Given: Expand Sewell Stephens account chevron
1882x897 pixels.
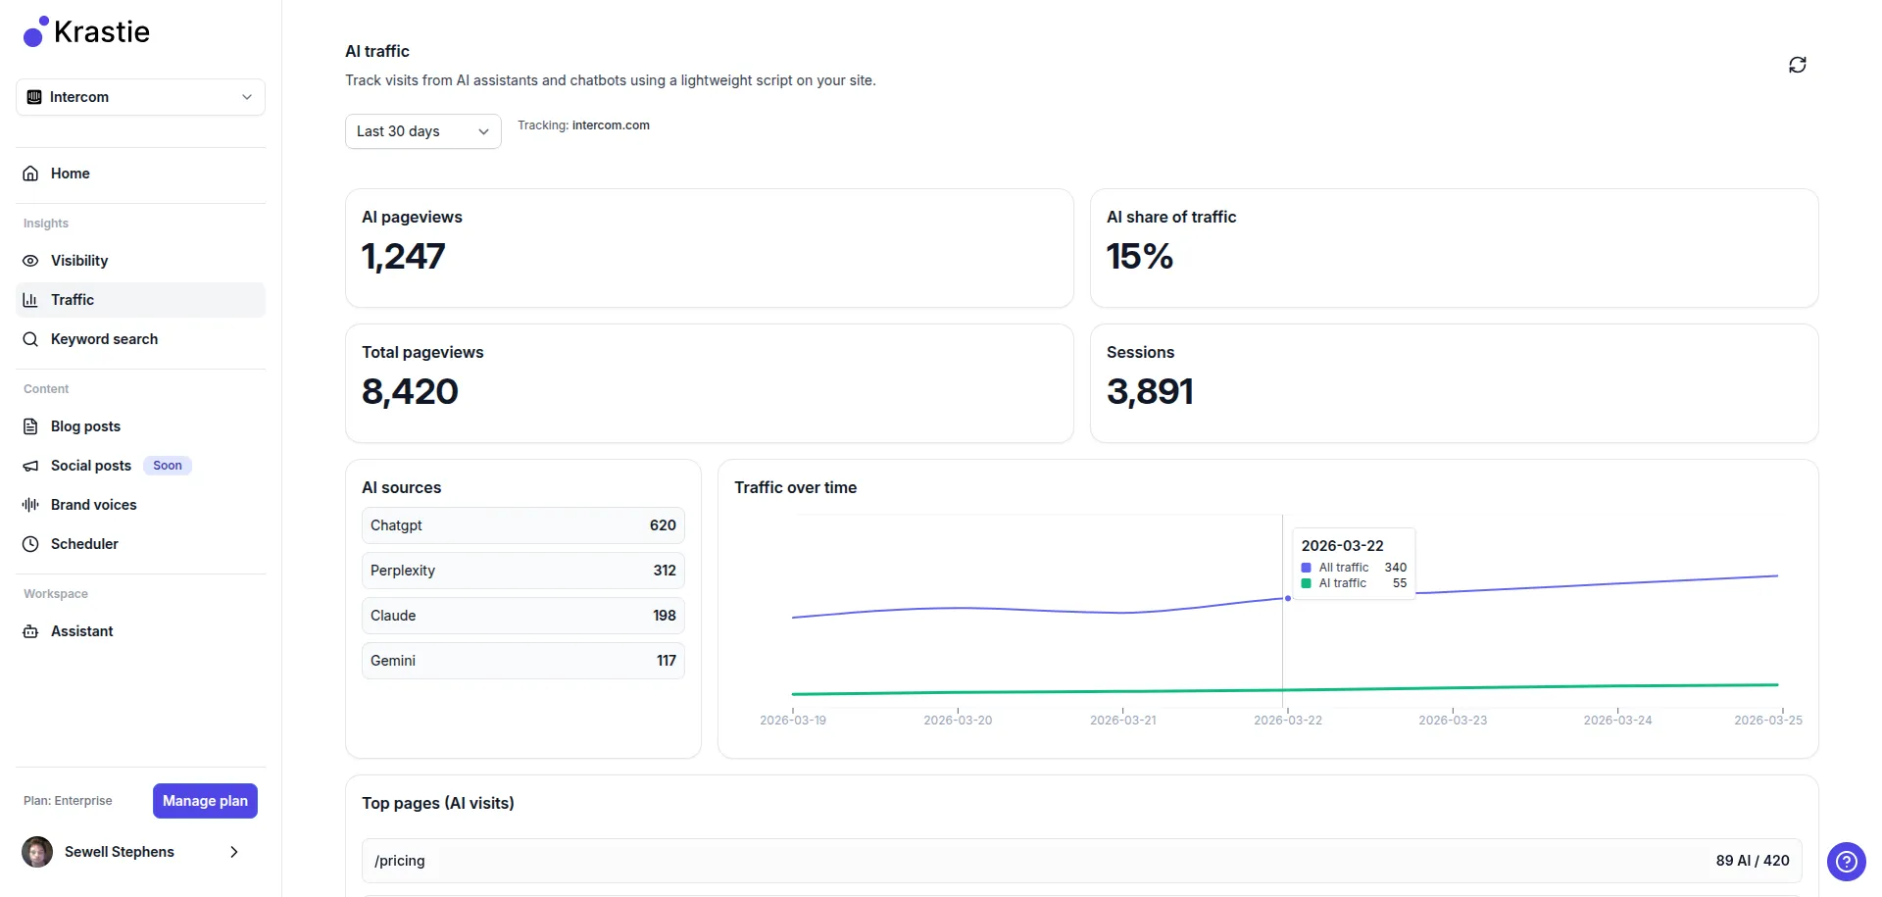Looking at the screenshot, I should pyautogui.click(x=234, y=852).
